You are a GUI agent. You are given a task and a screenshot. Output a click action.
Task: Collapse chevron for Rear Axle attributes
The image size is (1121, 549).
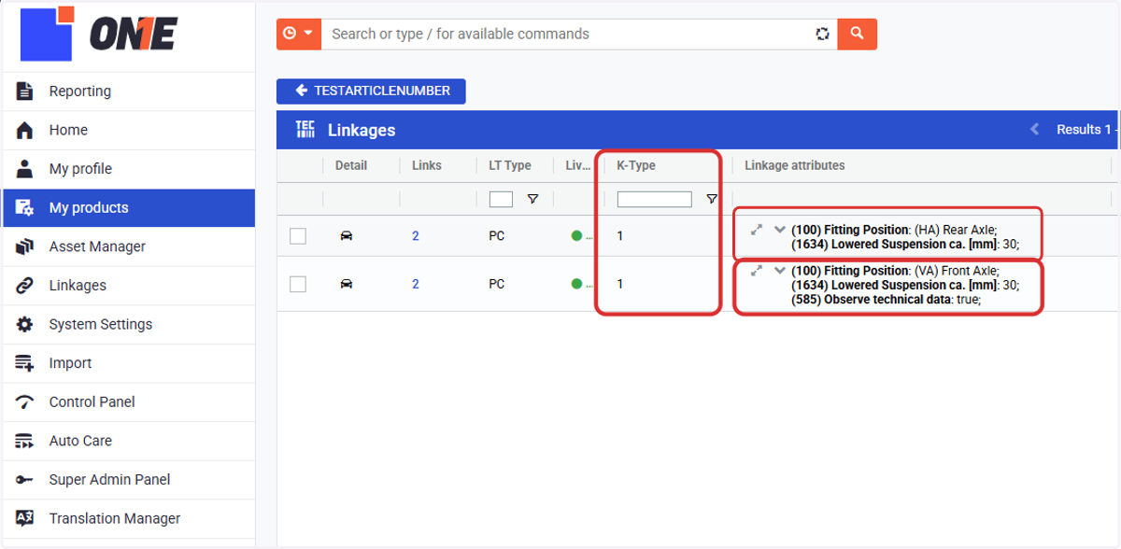point(780,229)
